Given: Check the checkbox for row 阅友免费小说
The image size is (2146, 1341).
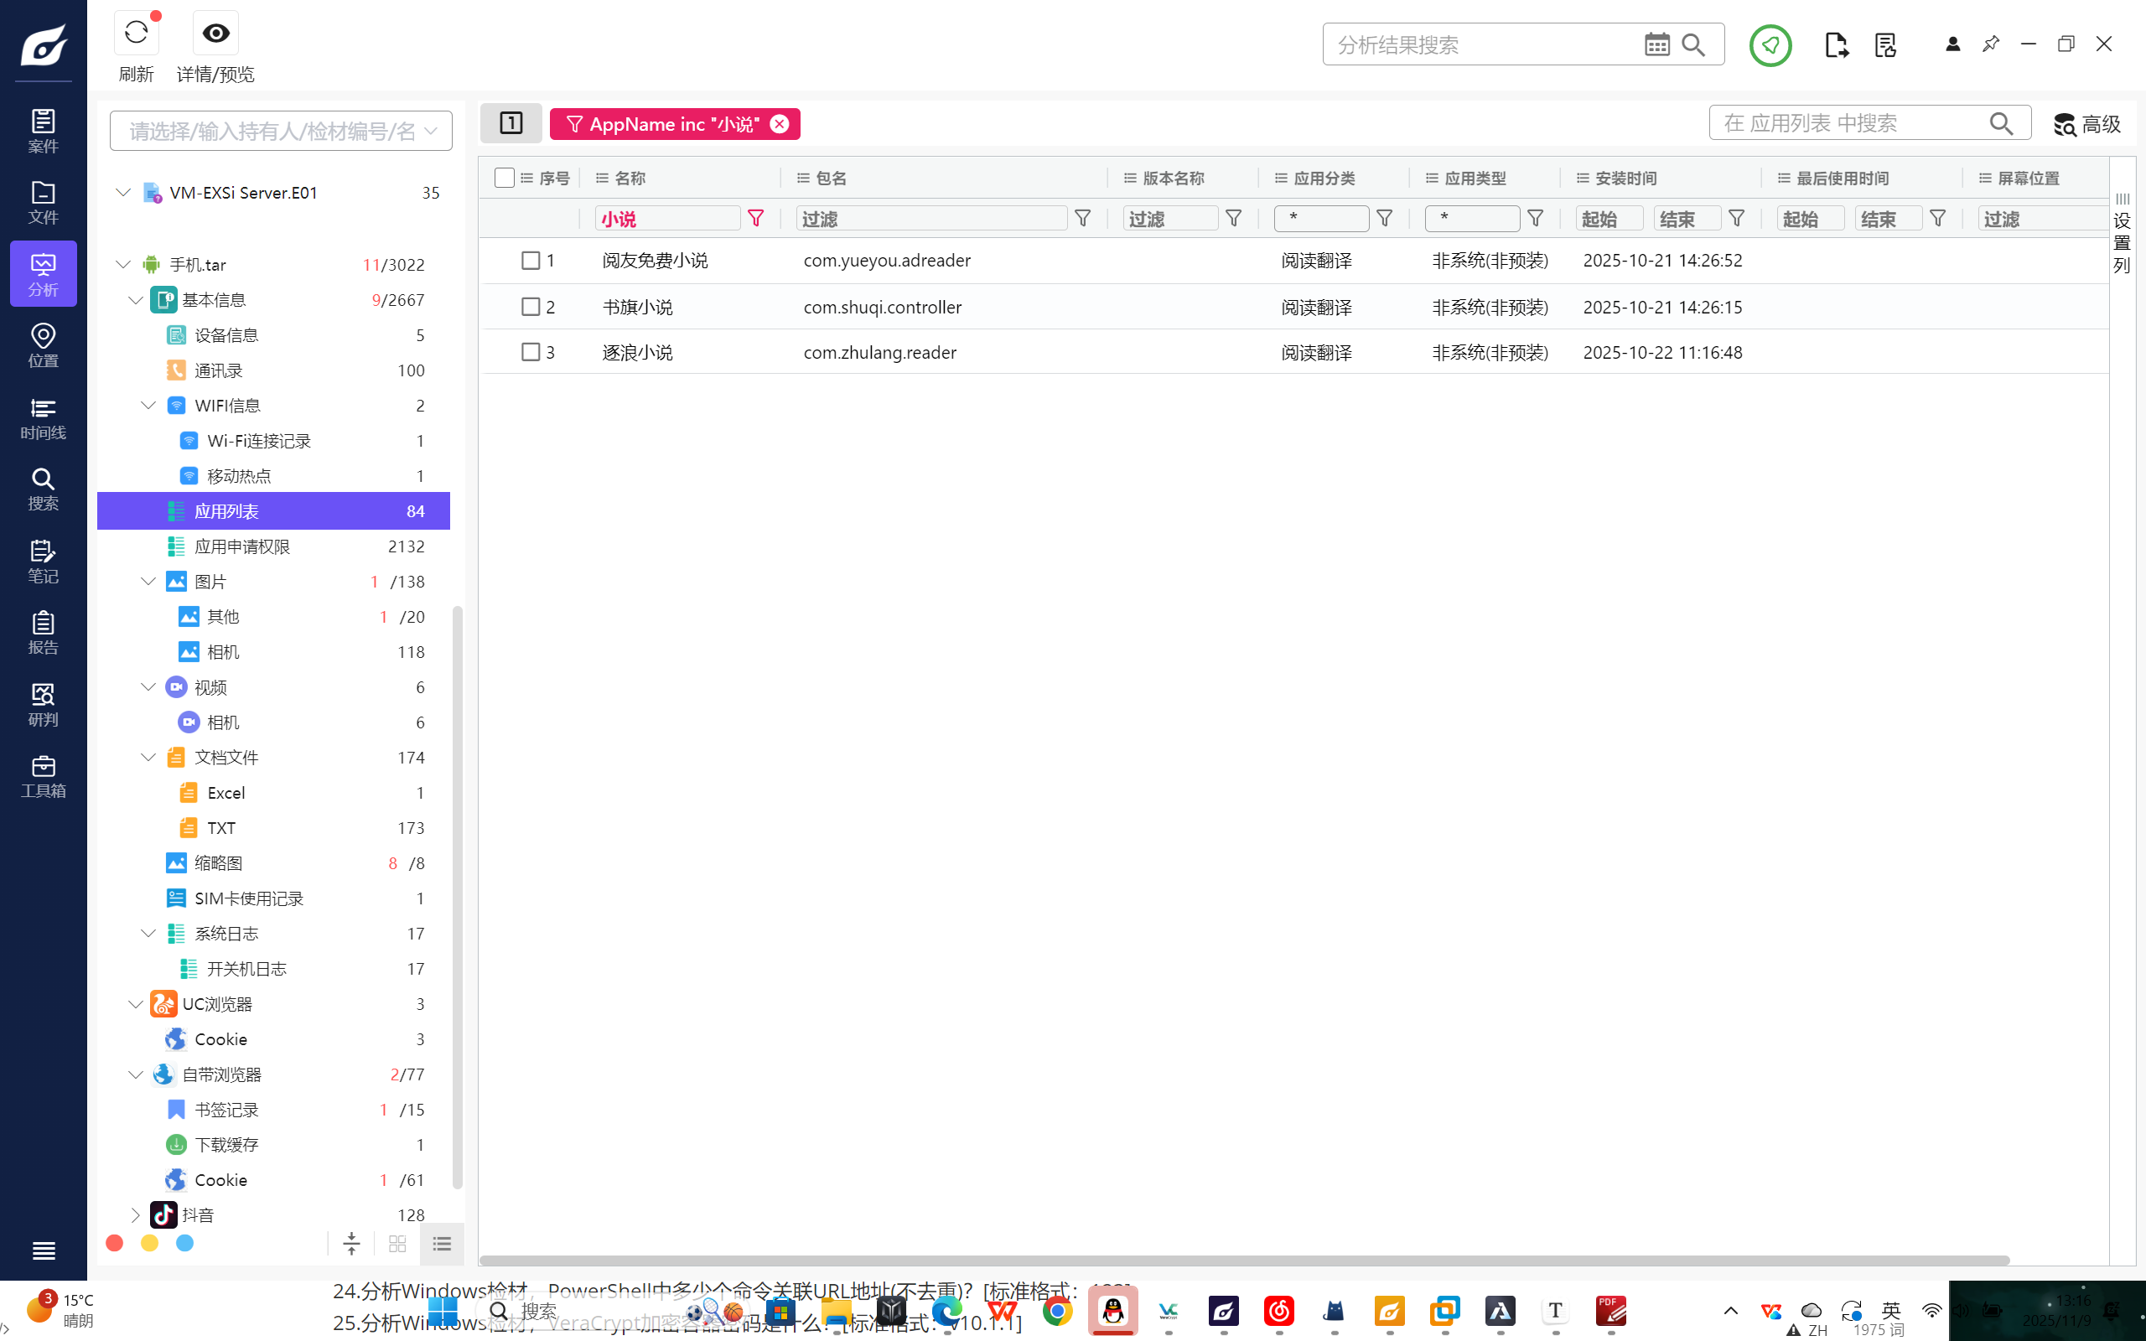Looking at the screenshot, I should [531, 261].
